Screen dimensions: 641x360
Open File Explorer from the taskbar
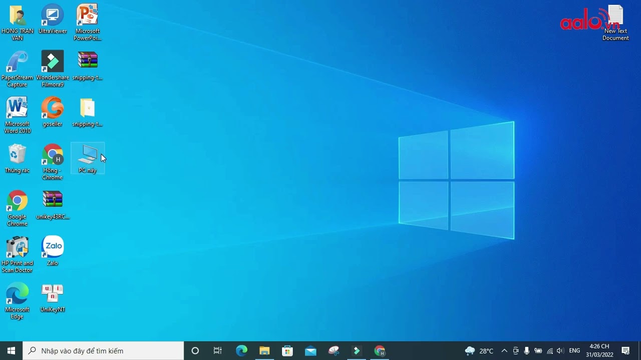(x=264, y=351)
